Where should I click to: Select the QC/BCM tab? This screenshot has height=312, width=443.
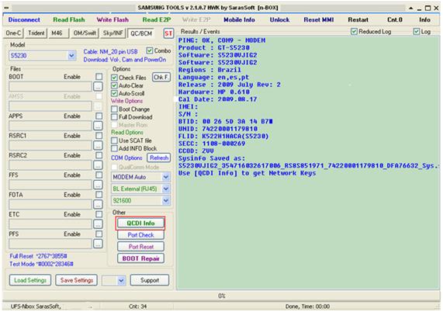[x=141, y=33]
